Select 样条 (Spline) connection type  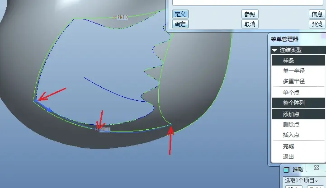tap(298, 61)
